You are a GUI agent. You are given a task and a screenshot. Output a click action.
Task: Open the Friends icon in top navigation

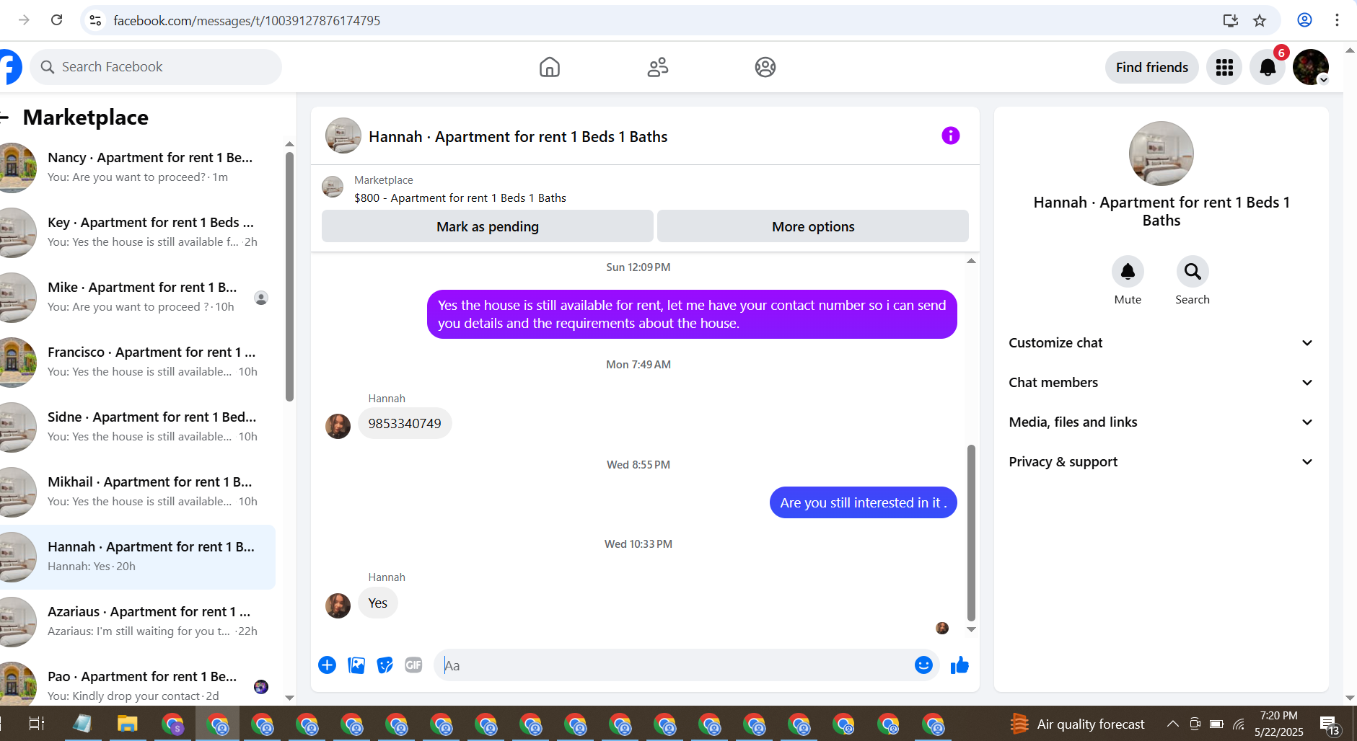[658, 67]
